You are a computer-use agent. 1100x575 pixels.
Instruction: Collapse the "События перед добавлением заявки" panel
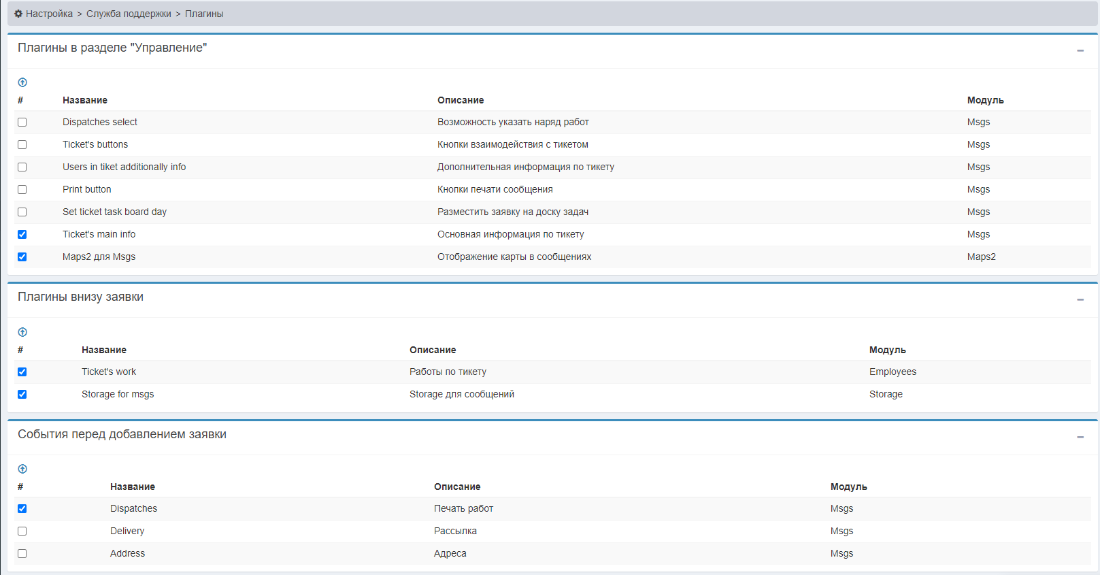(x=1080, y=437)
